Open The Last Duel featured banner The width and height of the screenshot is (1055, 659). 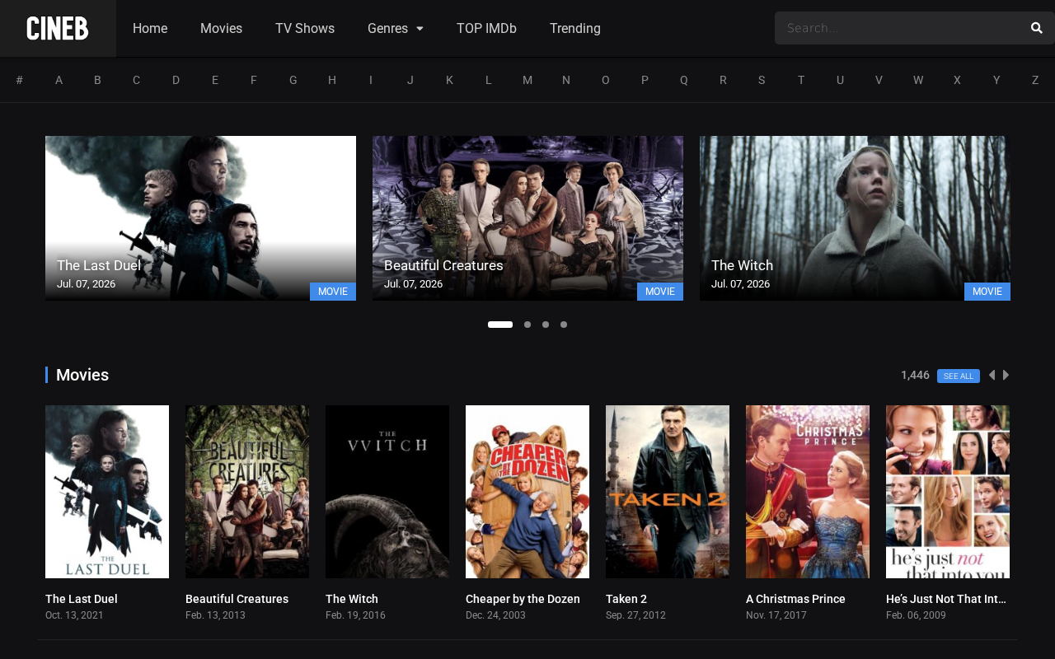tap(200, 218)
